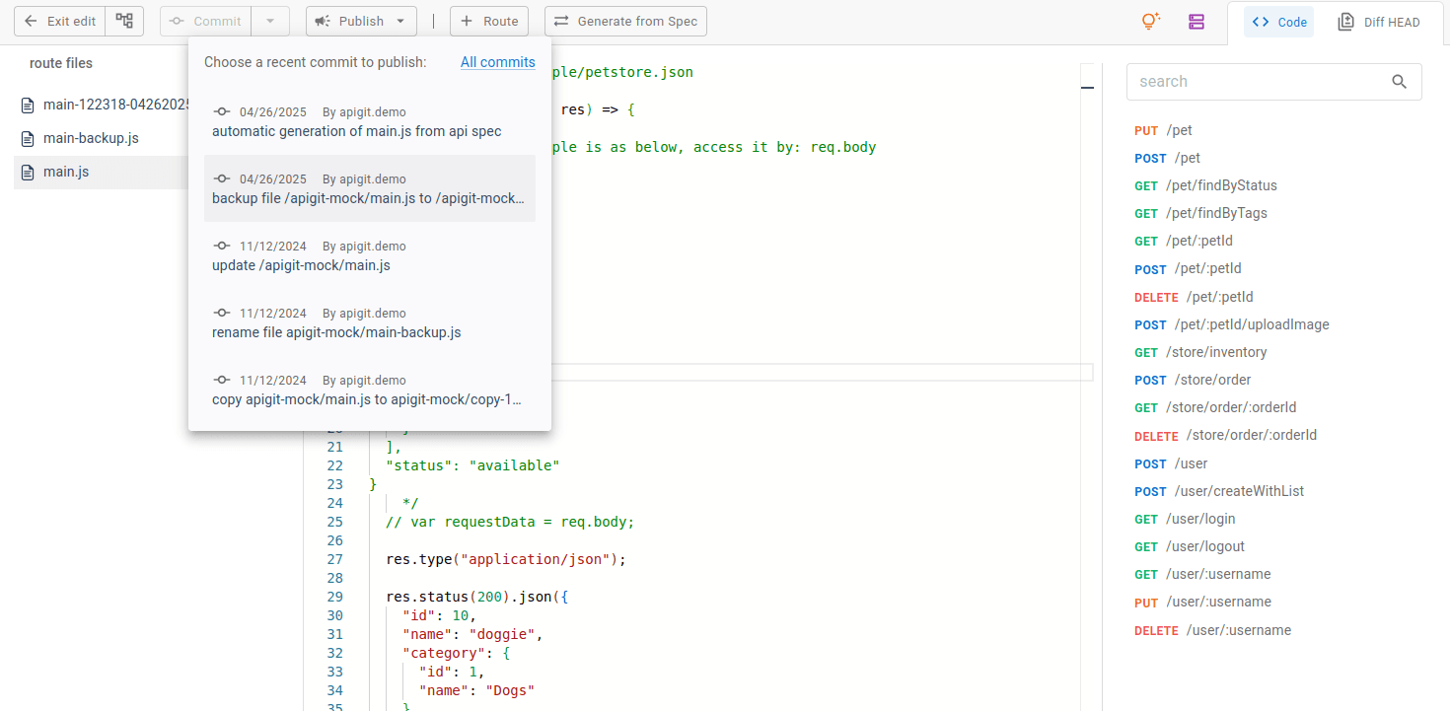The width and height of the screenshot is (1450, 711).
Task: Click the code brackets icon on Code tab
Action: [1262, 22]
